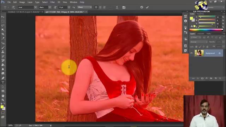Open the font style dropdown showing Black
The width and height of the screenshot is (226, 127).
[x=50, y=7]
